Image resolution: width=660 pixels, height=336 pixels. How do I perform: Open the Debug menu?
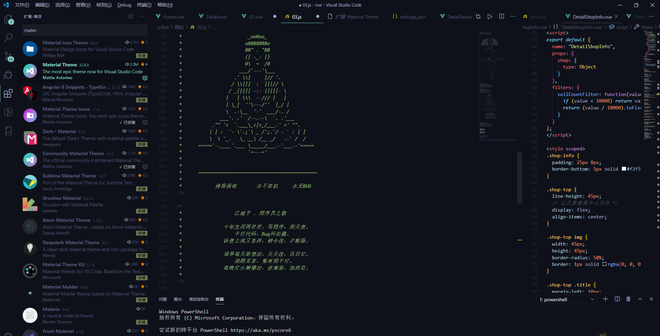pyautogui.click(x=124, y=5)
